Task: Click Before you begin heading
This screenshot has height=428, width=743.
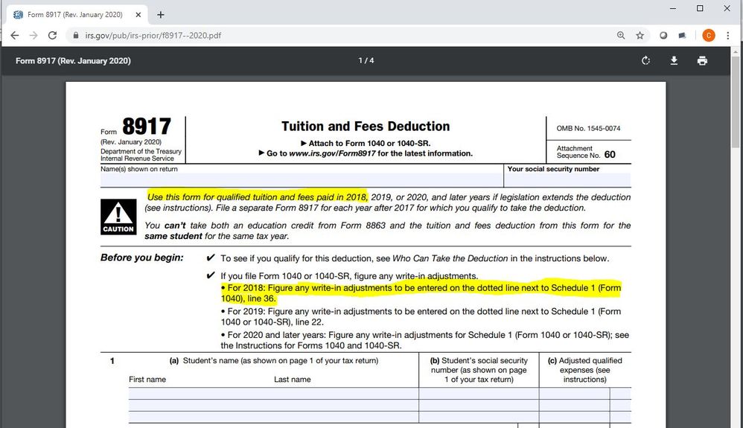Action: pos(141,258)
